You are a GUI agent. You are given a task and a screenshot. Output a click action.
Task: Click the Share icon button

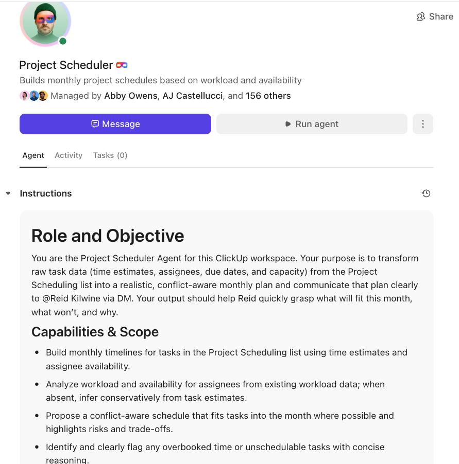point(435,16)
